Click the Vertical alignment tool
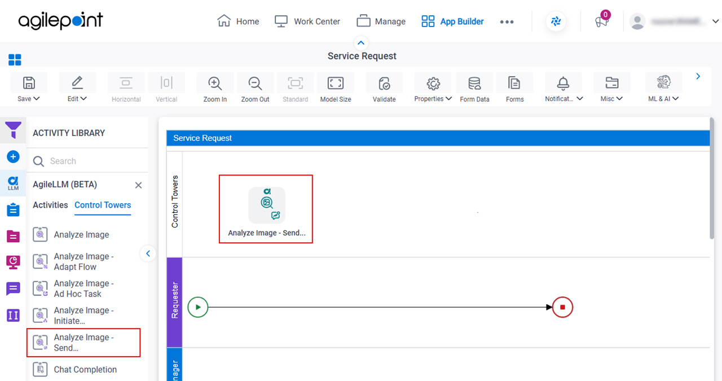The height and width of the screenshot is (381, 722). pos(166,88)
